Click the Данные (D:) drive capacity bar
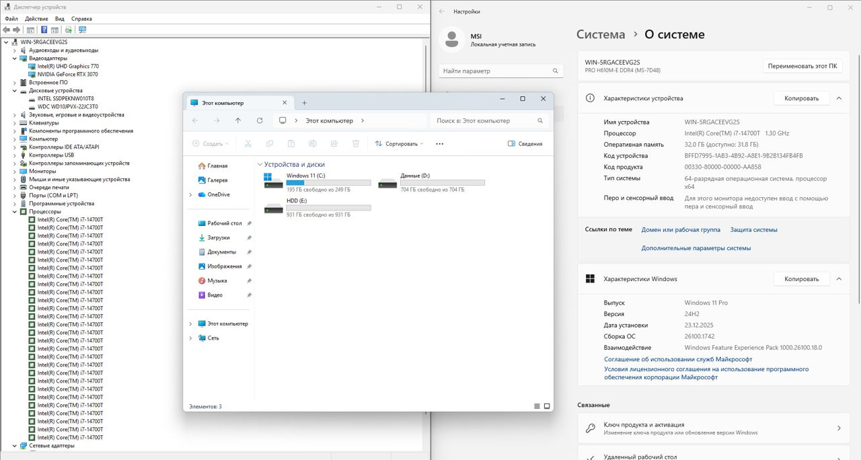This screenshot has height=460, width=861. 442,182
